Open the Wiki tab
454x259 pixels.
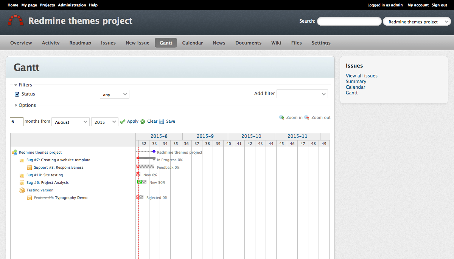(x=276, y=43)
